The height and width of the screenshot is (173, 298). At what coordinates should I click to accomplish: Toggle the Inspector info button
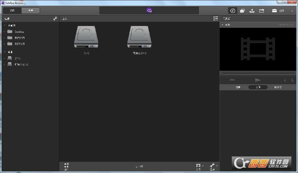(233, 11)
